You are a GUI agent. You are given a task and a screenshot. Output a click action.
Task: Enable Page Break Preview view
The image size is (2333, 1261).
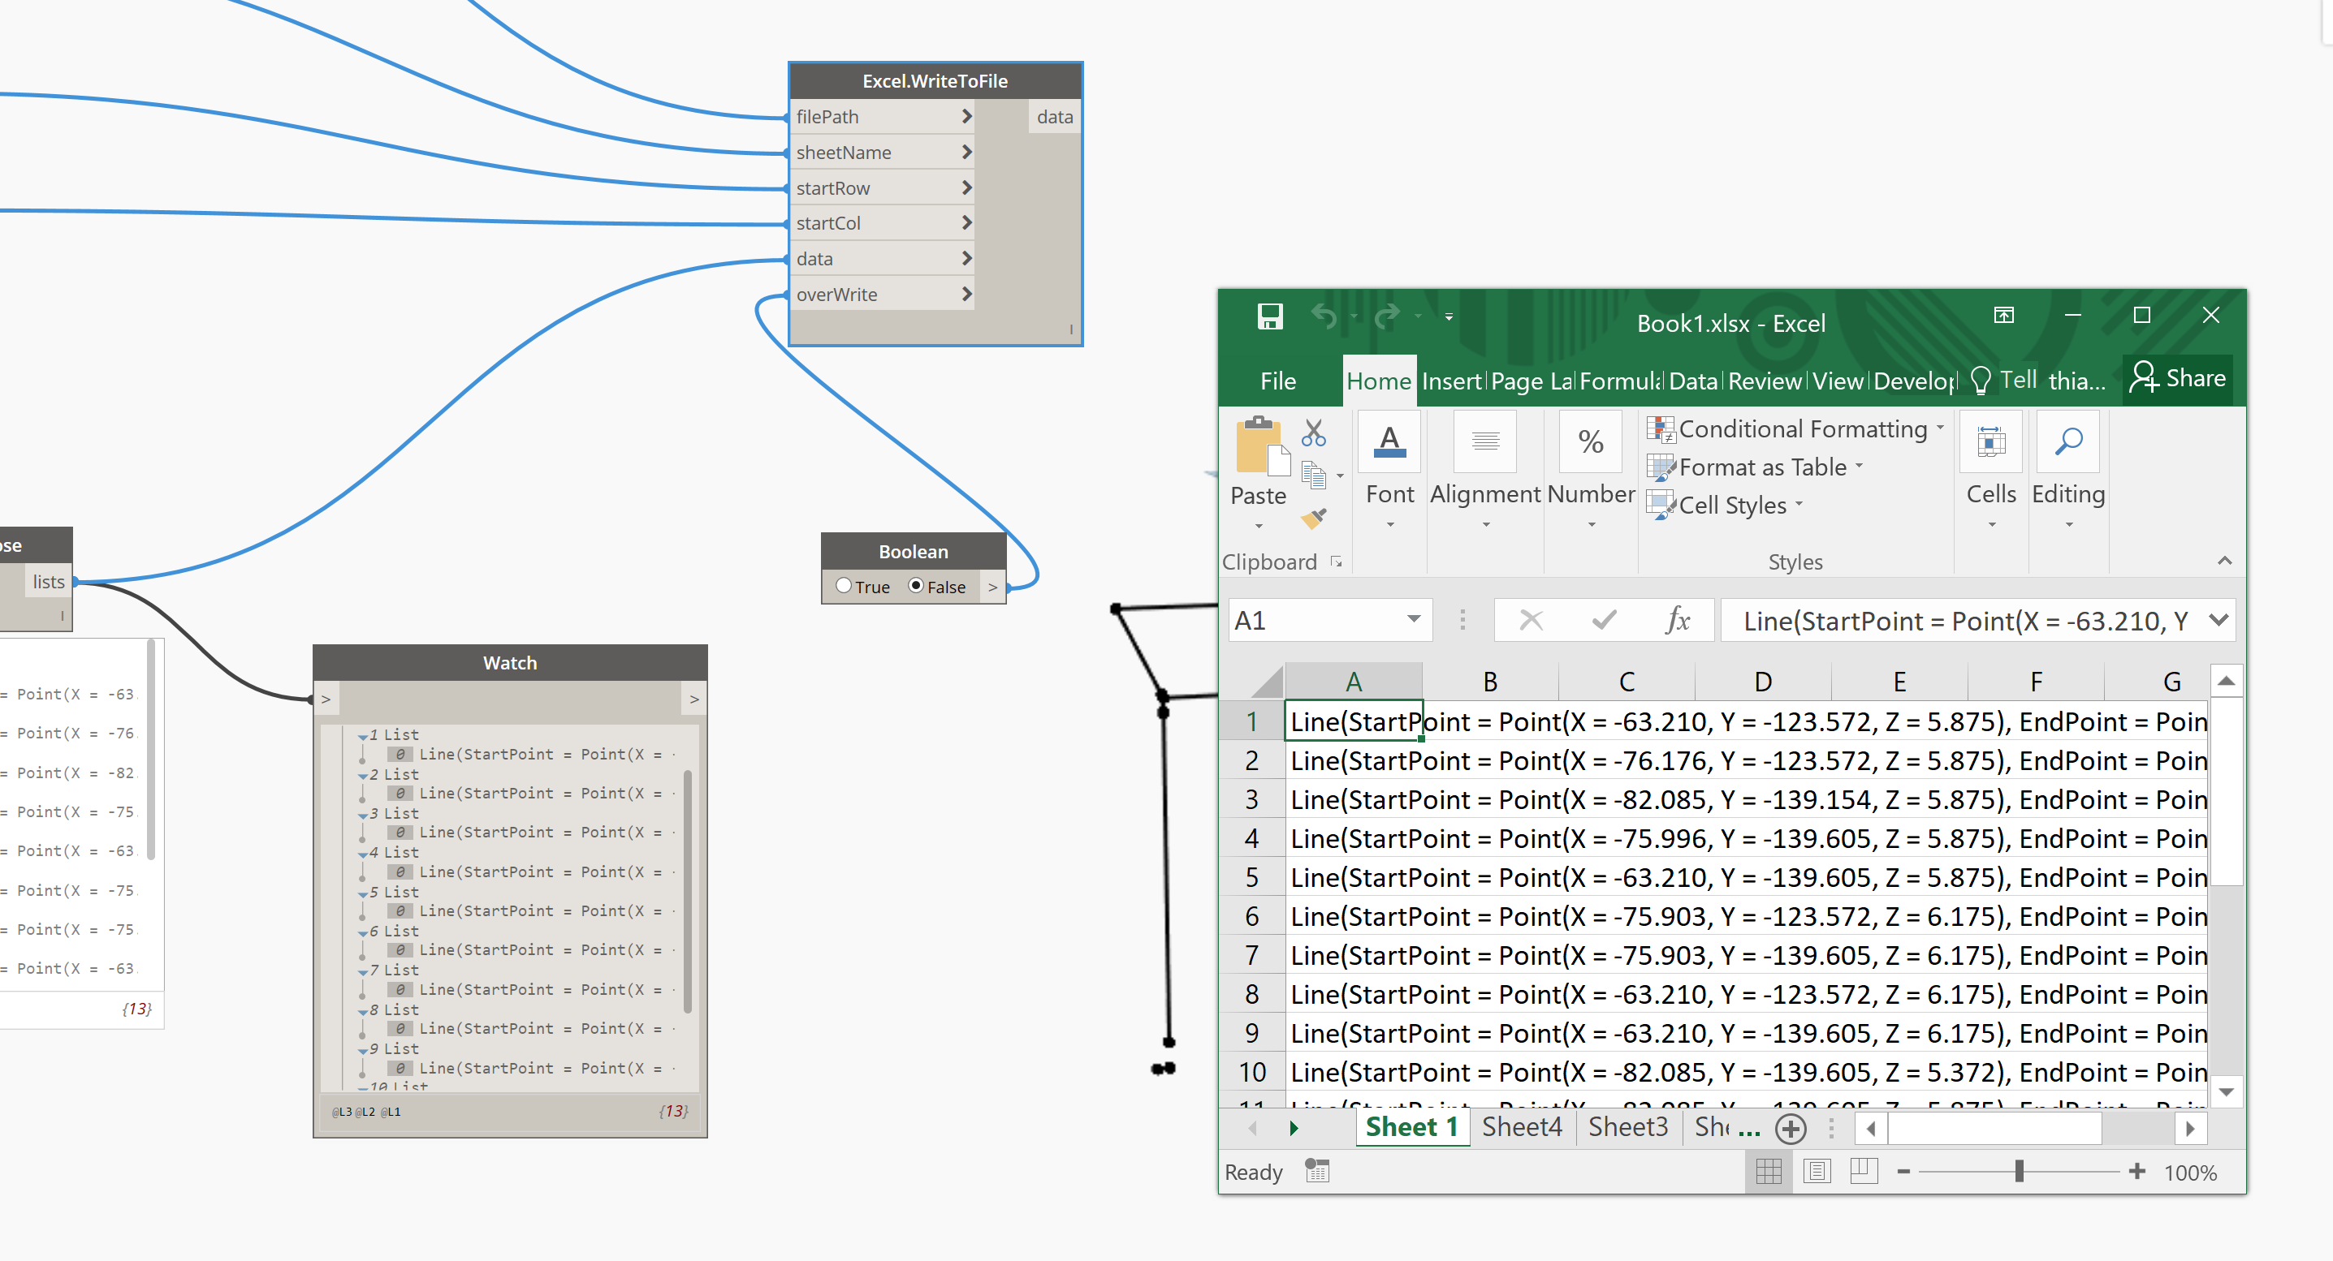pos(1863,1172)
